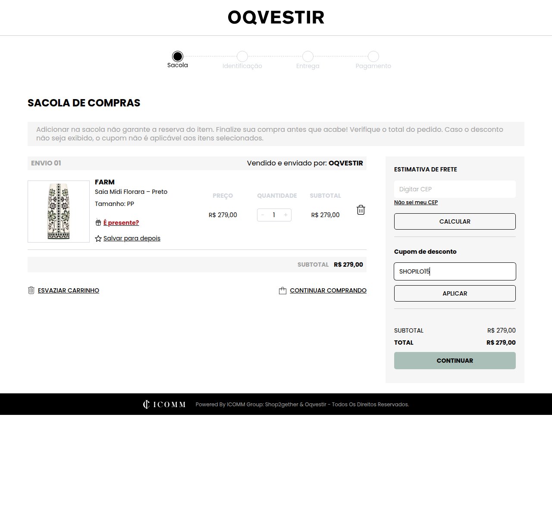This screenshot has width=552, height=517.
Task: Click the SACOLA DE COMPRAS heading
Action: point(84,103)
